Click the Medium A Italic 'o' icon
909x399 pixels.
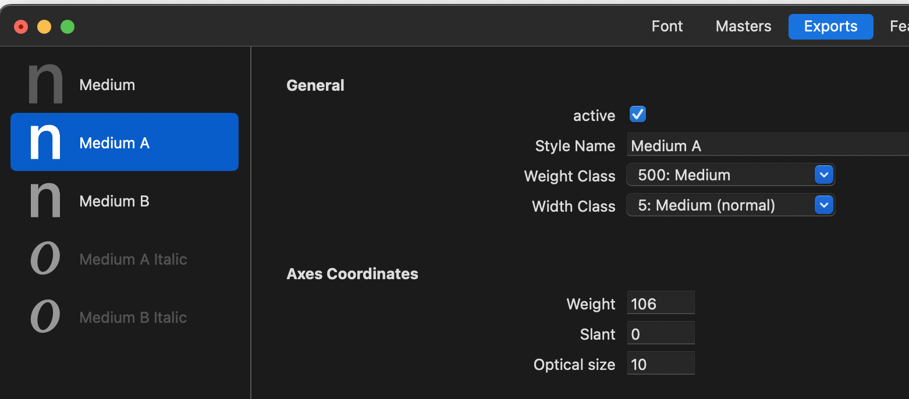click(x=45, y=259)
